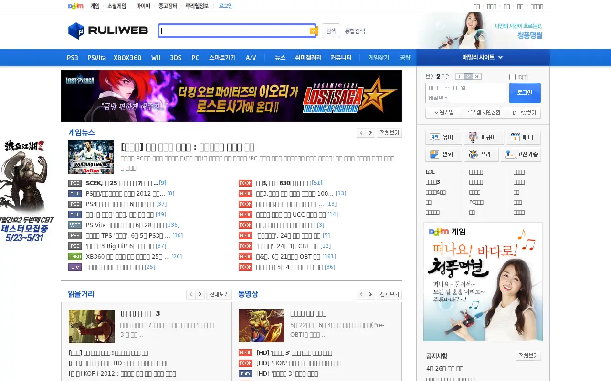Viewport: 611px width, 381px height.
Task: Open the XBOX360 navigation tab
Action: pyautogui.click(x=127, y=58)
